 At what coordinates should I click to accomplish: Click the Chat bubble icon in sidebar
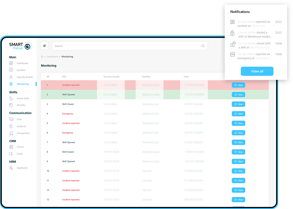pyautogui.click(x=11, y=119)
